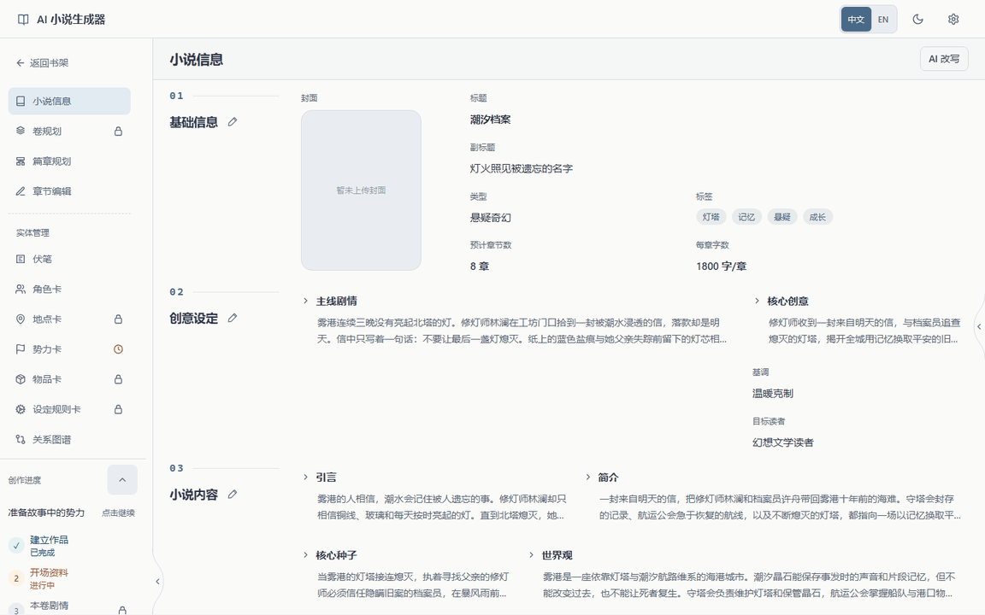Edit 创意设定 with pencil icon
Screen dimensions: 985x615
pos(233,318)
